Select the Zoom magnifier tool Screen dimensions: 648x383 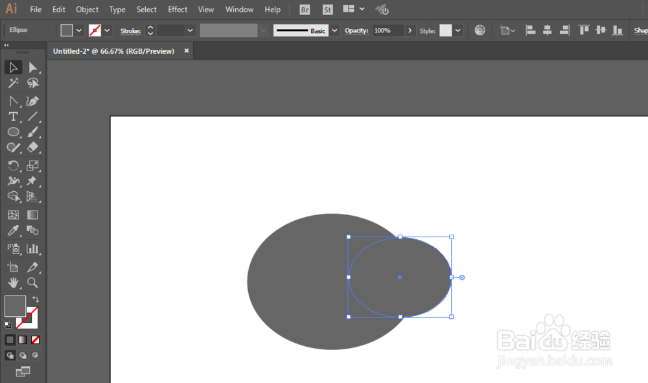click(x=32, y=283)
